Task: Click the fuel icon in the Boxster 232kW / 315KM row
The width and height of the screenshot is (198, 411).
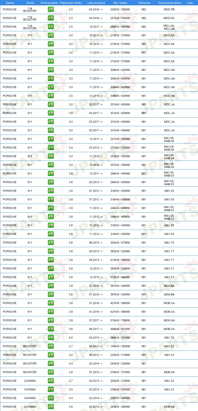Action: 51,355
